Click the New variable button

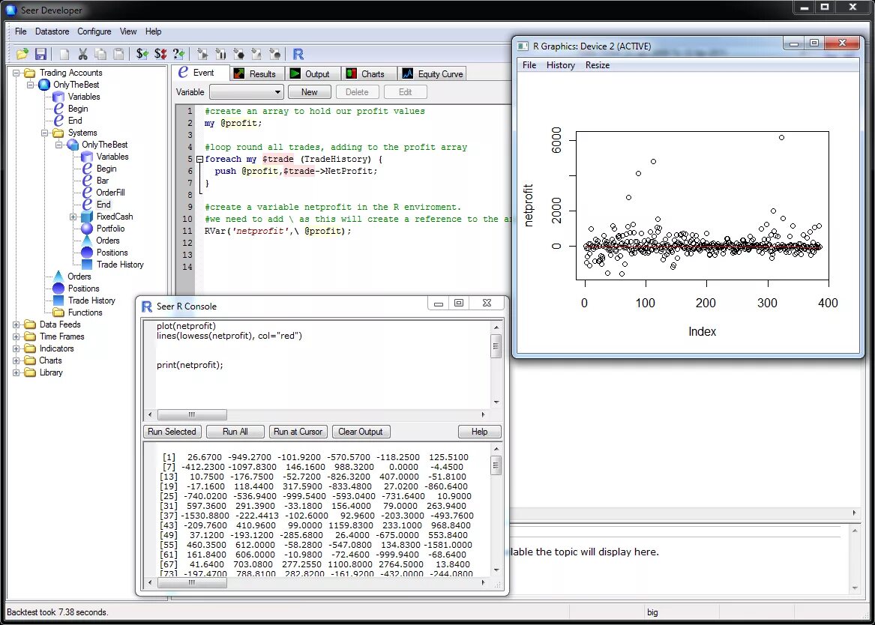pyautogui.click(x=309, y=92)
